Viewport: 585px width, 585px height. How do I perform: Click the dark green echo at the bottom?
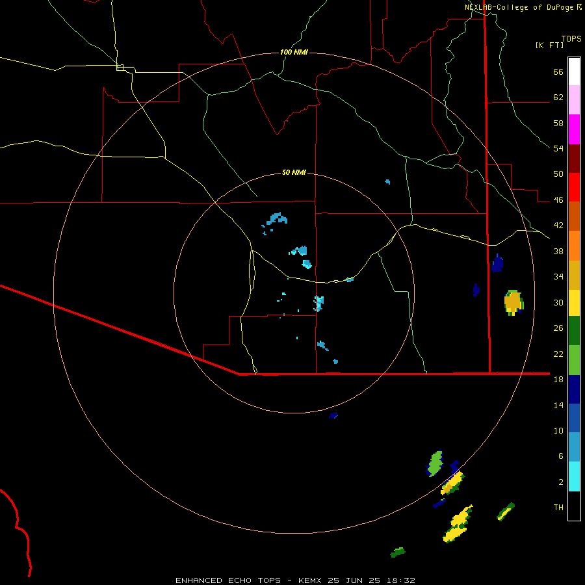[x=398, y=552]
